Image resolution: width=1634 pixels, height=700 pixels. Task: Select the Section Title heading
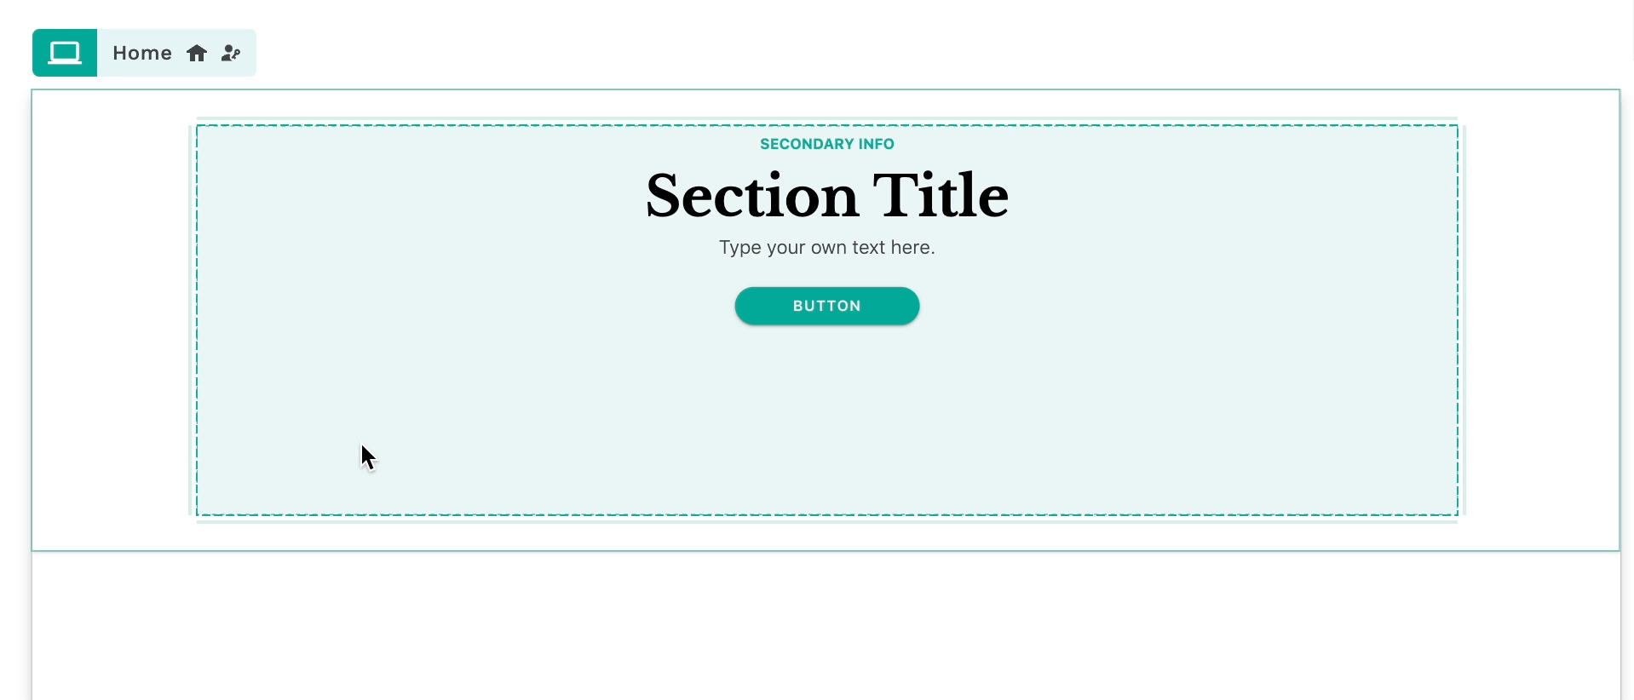point(826,196)
